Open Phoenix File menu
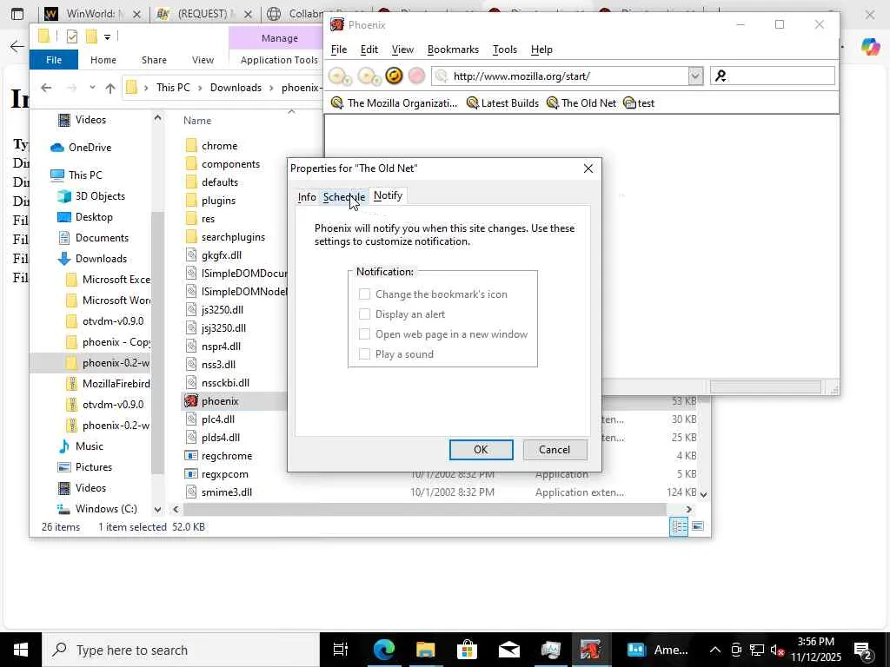The width and height of the screenshot is (890, 667). coord(339,50)
